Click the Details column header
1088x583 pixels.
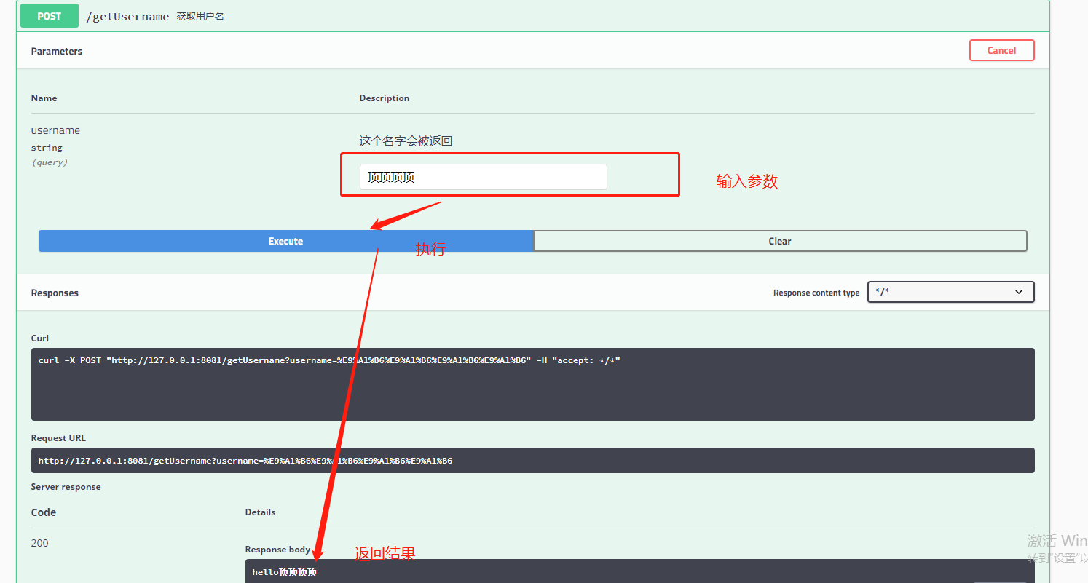[x=261, y=512]
